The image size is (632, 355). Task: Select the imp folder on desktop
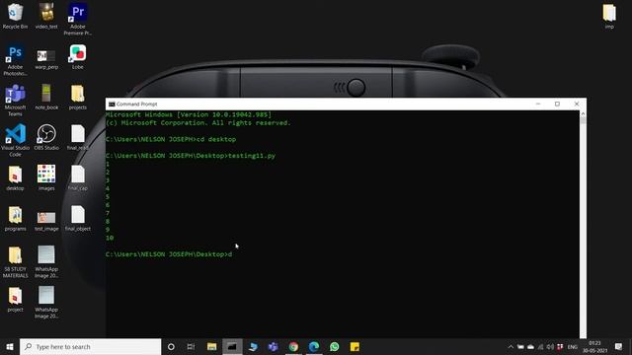tap(609, 17)
